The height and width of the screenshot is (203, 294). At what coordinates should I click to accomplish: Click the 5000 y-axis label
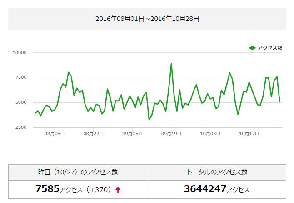(21, 102)
